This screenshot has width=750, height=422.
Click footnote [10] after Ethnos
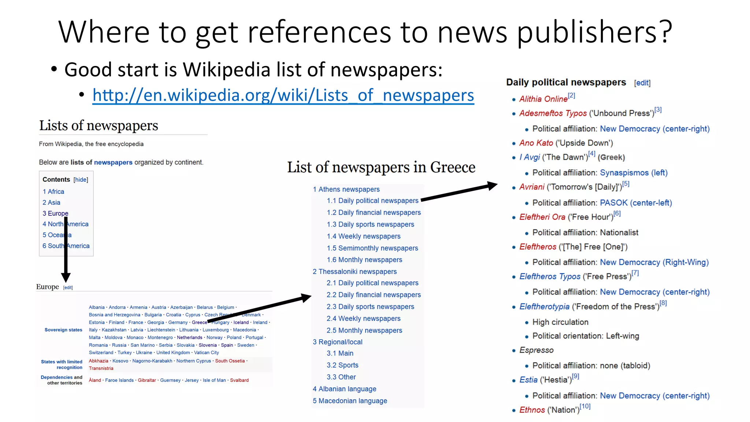[585, 406]
